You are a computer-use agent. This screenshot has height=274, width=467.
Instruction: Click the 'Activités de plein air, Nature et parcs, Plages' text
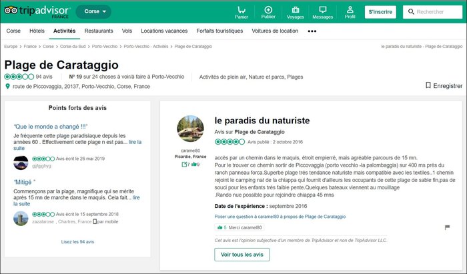251,77
